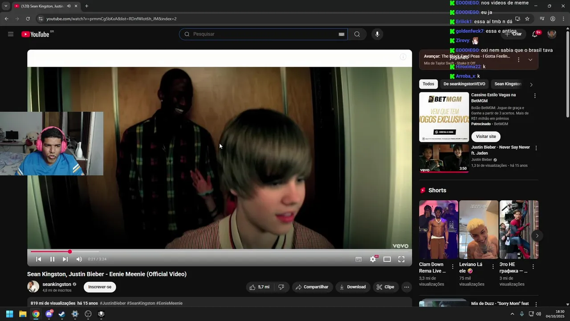Click Visitar site on BetMGM ad
The image size is (570, 321).
coord(485,136)
